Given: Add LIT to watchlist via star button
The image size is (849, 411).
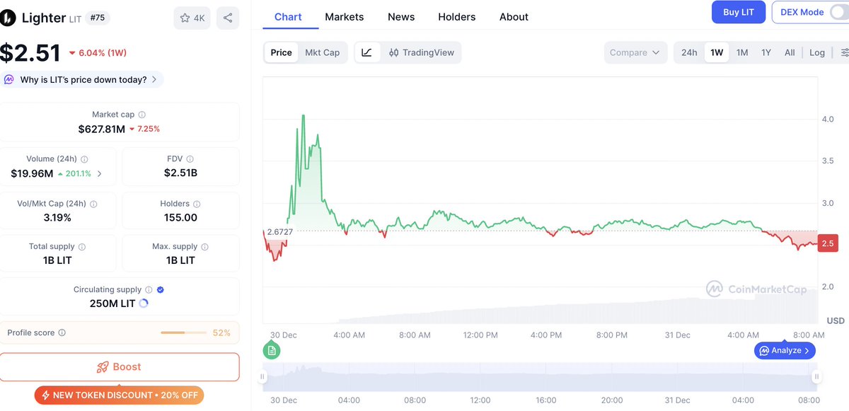Looking at the screenshot, I should (192, 18).
